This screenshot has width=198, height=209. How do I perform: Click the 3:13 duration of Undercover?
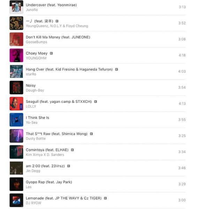[182, 7]
